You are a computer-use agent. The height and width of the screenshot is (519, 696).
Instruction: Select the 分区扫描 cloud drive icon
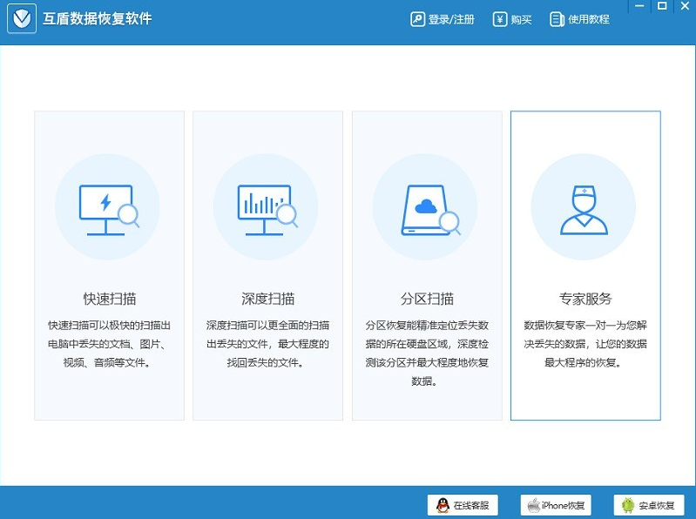coord(426,209)
